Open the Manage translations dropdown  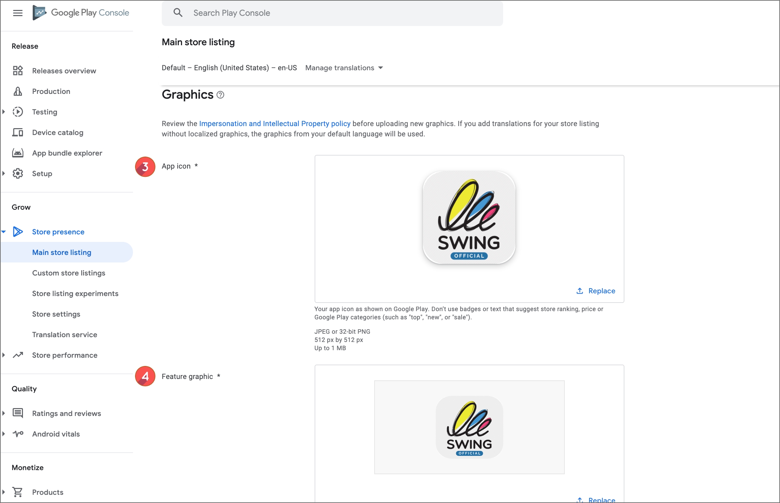344,68
